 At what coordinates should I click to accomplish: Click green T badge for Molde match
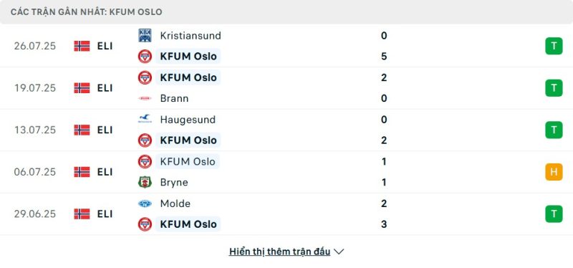(554, 214)
